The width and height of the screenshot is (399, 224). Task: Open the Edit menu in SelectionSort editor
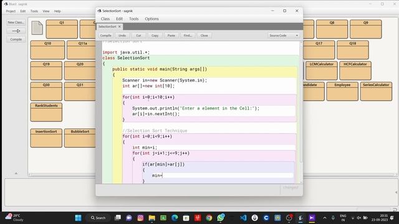(119, 19)
